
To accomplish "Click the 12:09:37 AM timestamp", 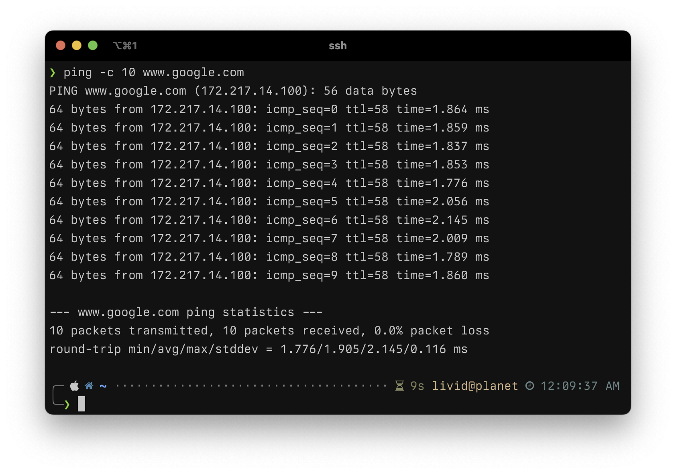I will tap(580, 386).
